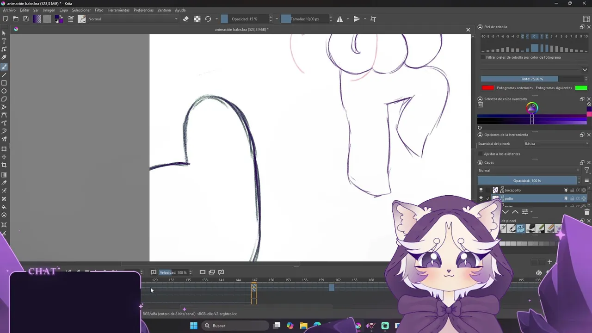592x333 pixels.
Task: Select the Transform tool
Action: 4,149
